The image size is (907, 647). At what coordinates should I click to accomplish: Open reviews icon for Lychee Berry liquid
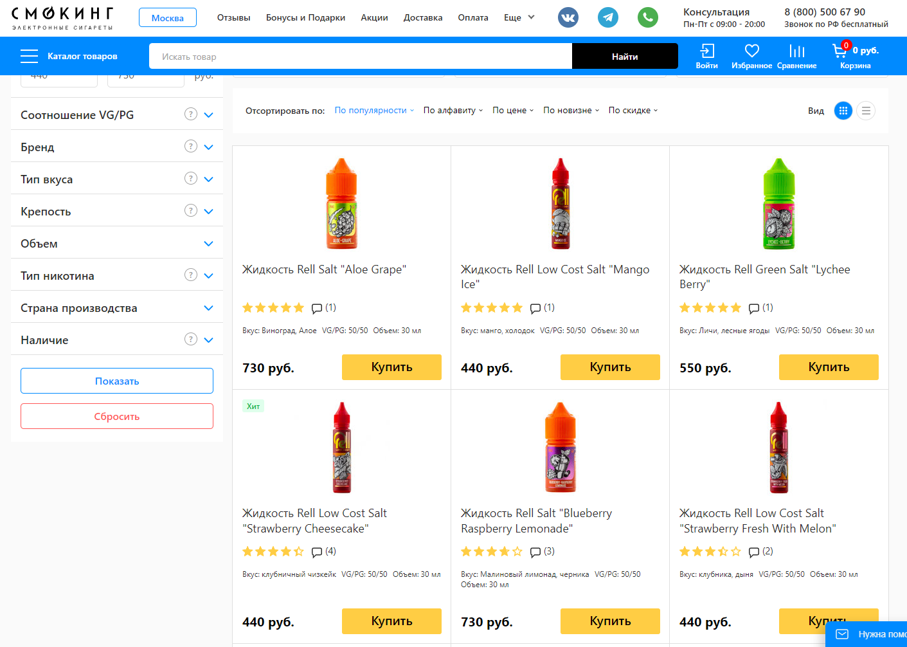pyautogui.click(x=754, y=308)
